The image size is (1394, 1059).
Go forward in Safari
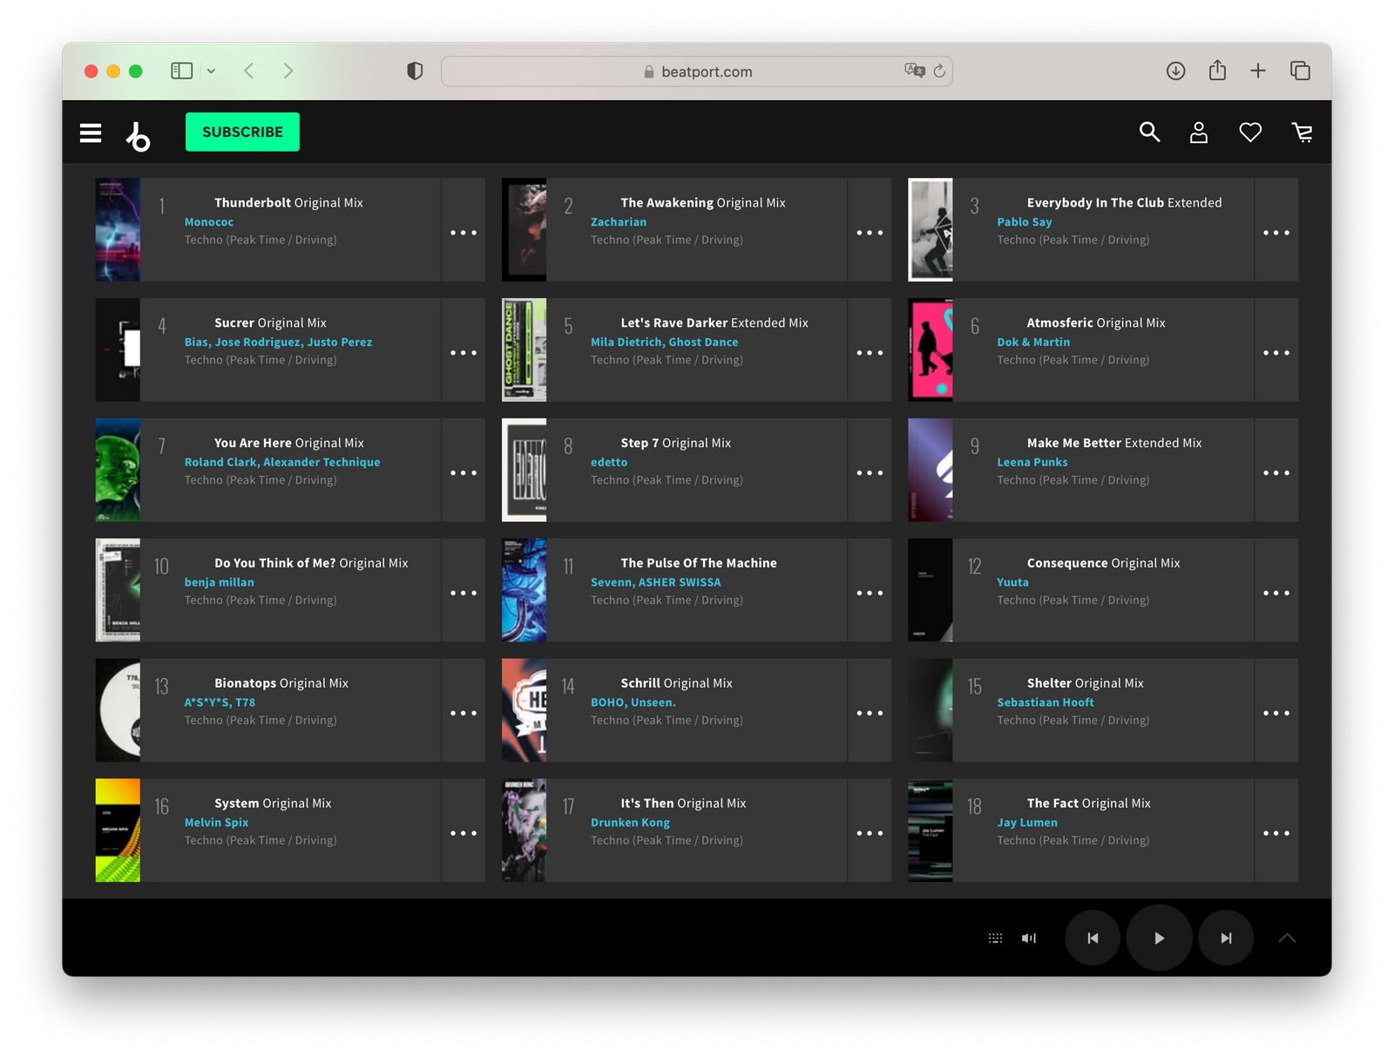(288, 71)
